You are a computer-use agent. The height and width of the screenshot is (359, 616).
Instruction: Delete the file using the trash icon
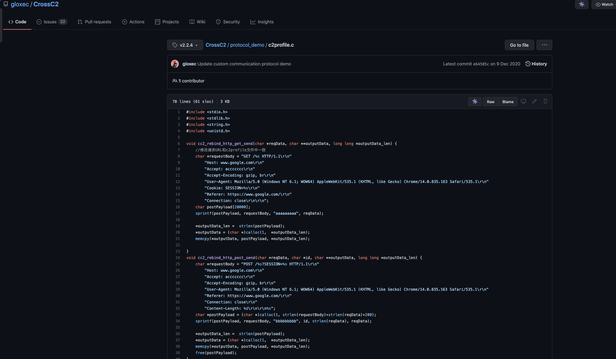[x=545, y=101]
